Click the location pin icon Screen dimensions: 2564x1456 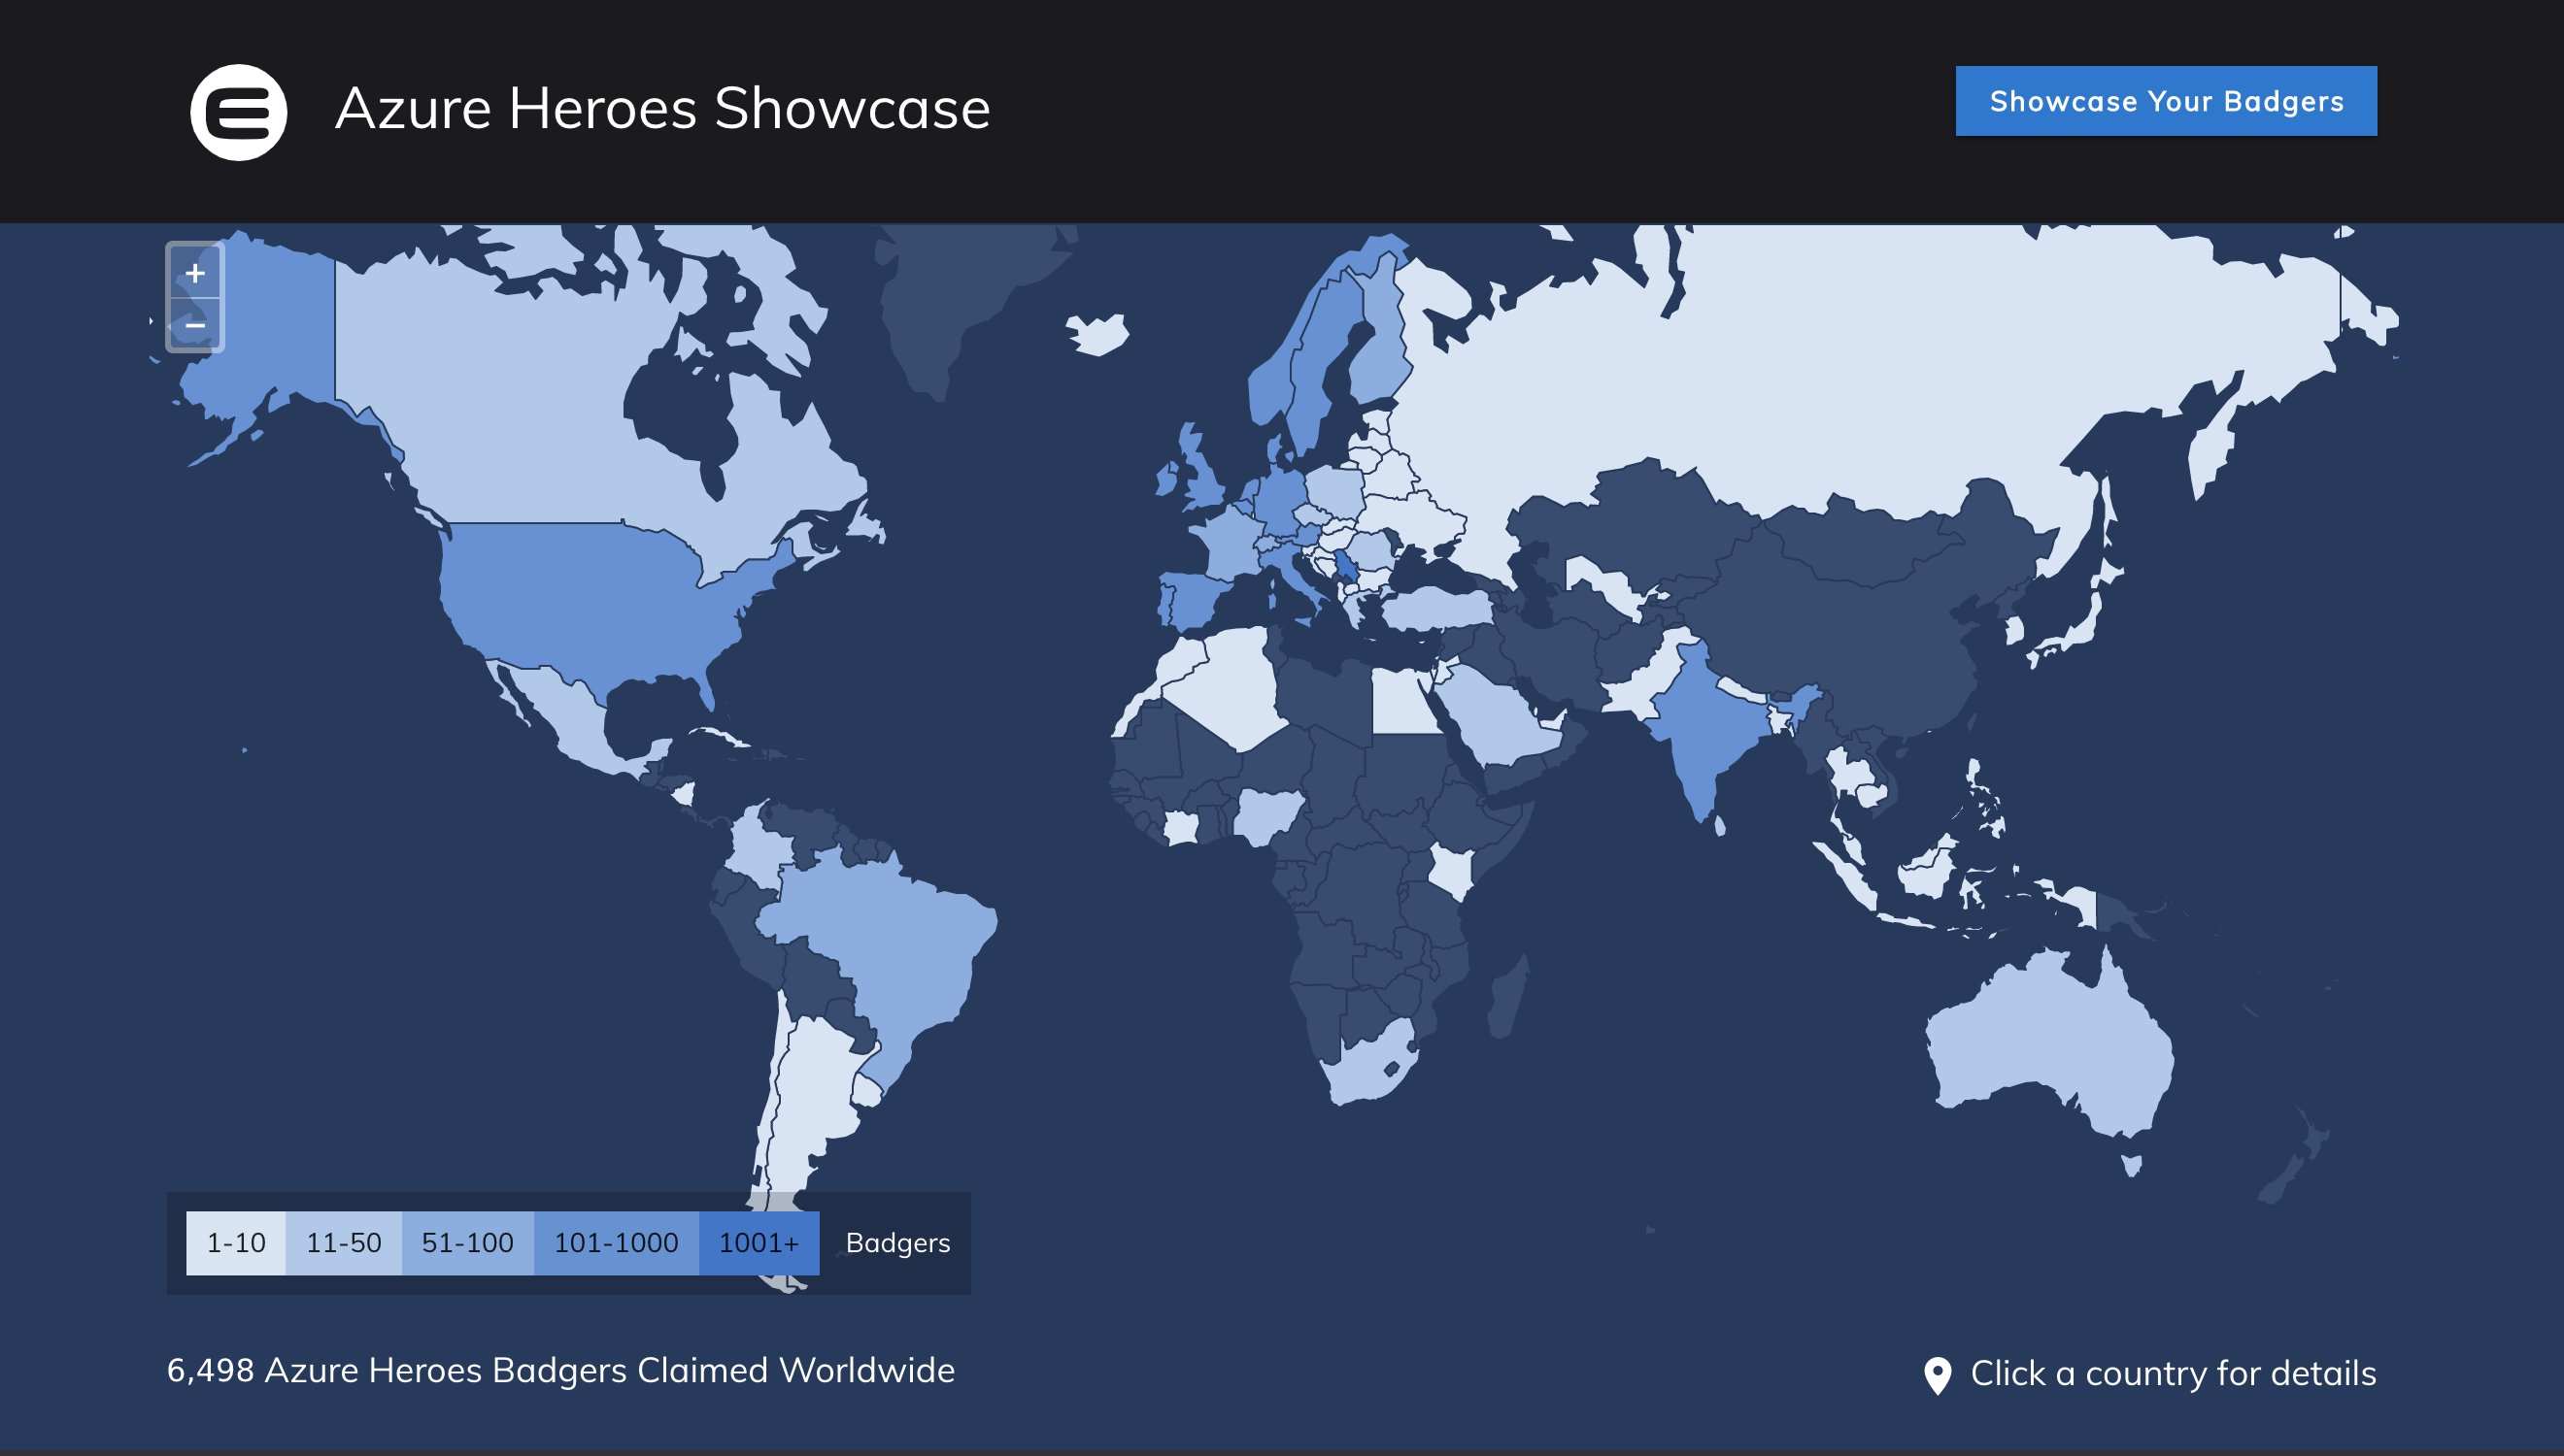pyautogui.click(x=1937, y=1375)
